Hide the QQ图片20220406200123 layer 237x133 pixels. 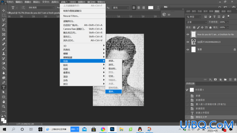[x=188, y=42]
